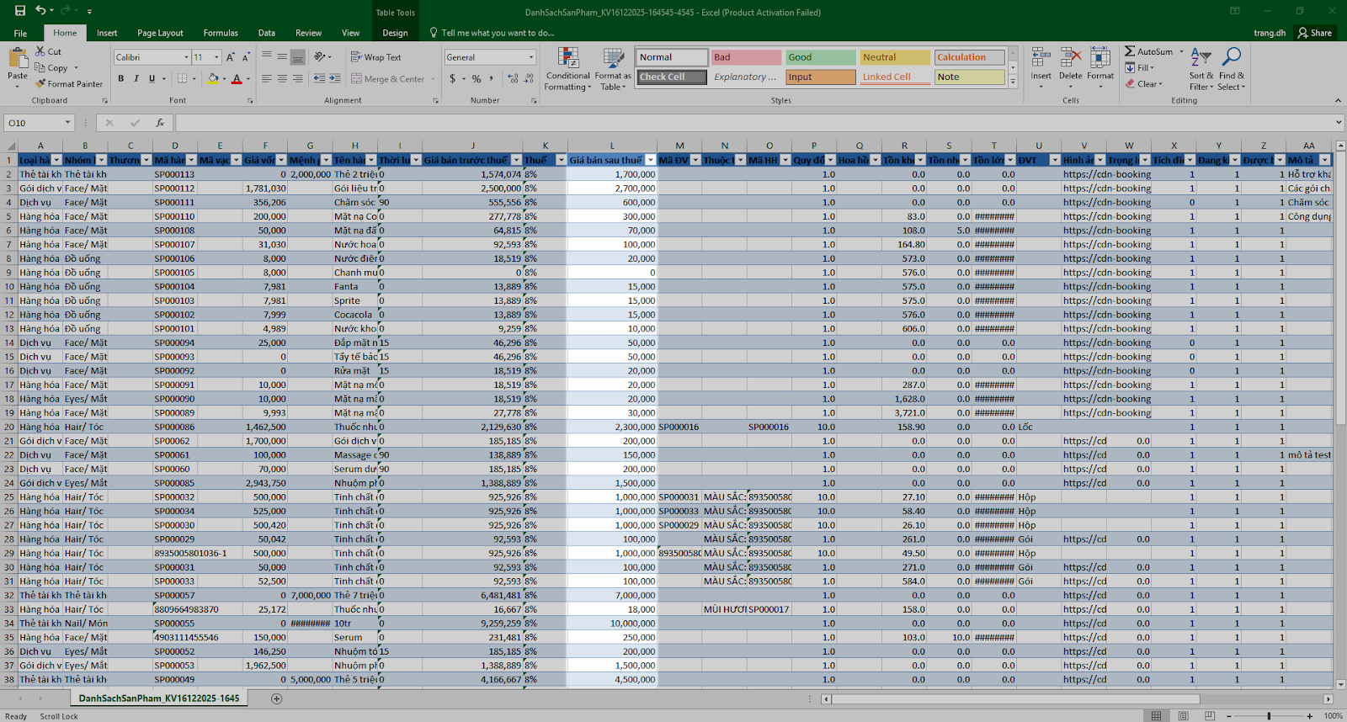The width and height of the screenshot is (1347, 722).
Task: Toggle Italic formatting
Action: 136,78
